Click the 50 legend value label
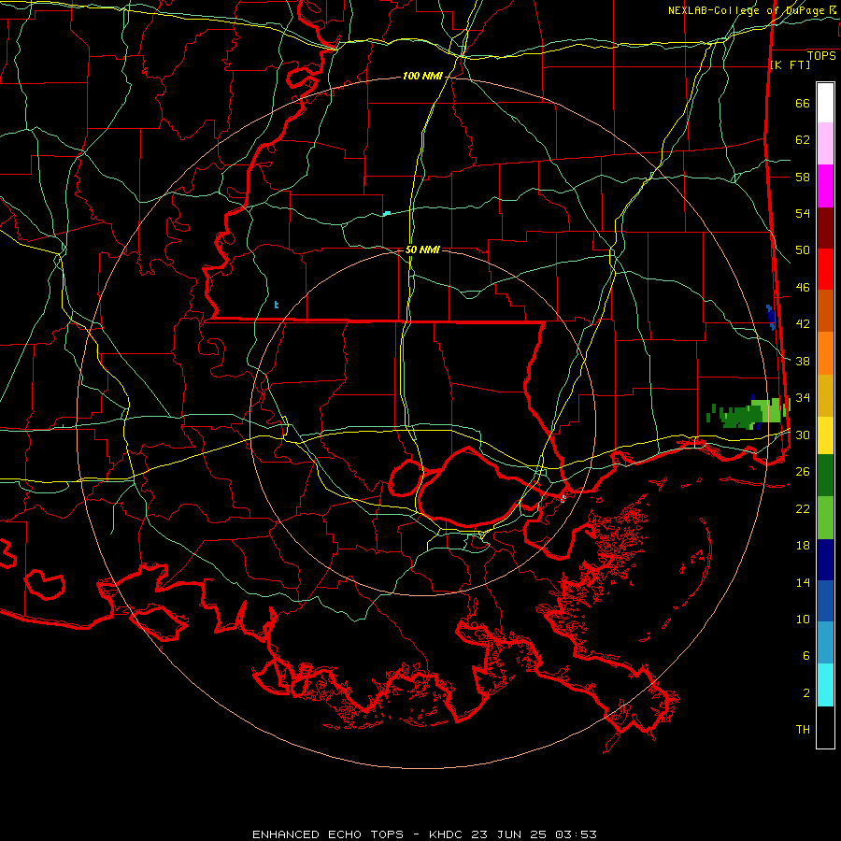Image resolution: width=841 pixels, height=841 pixels. pos(803,250)
